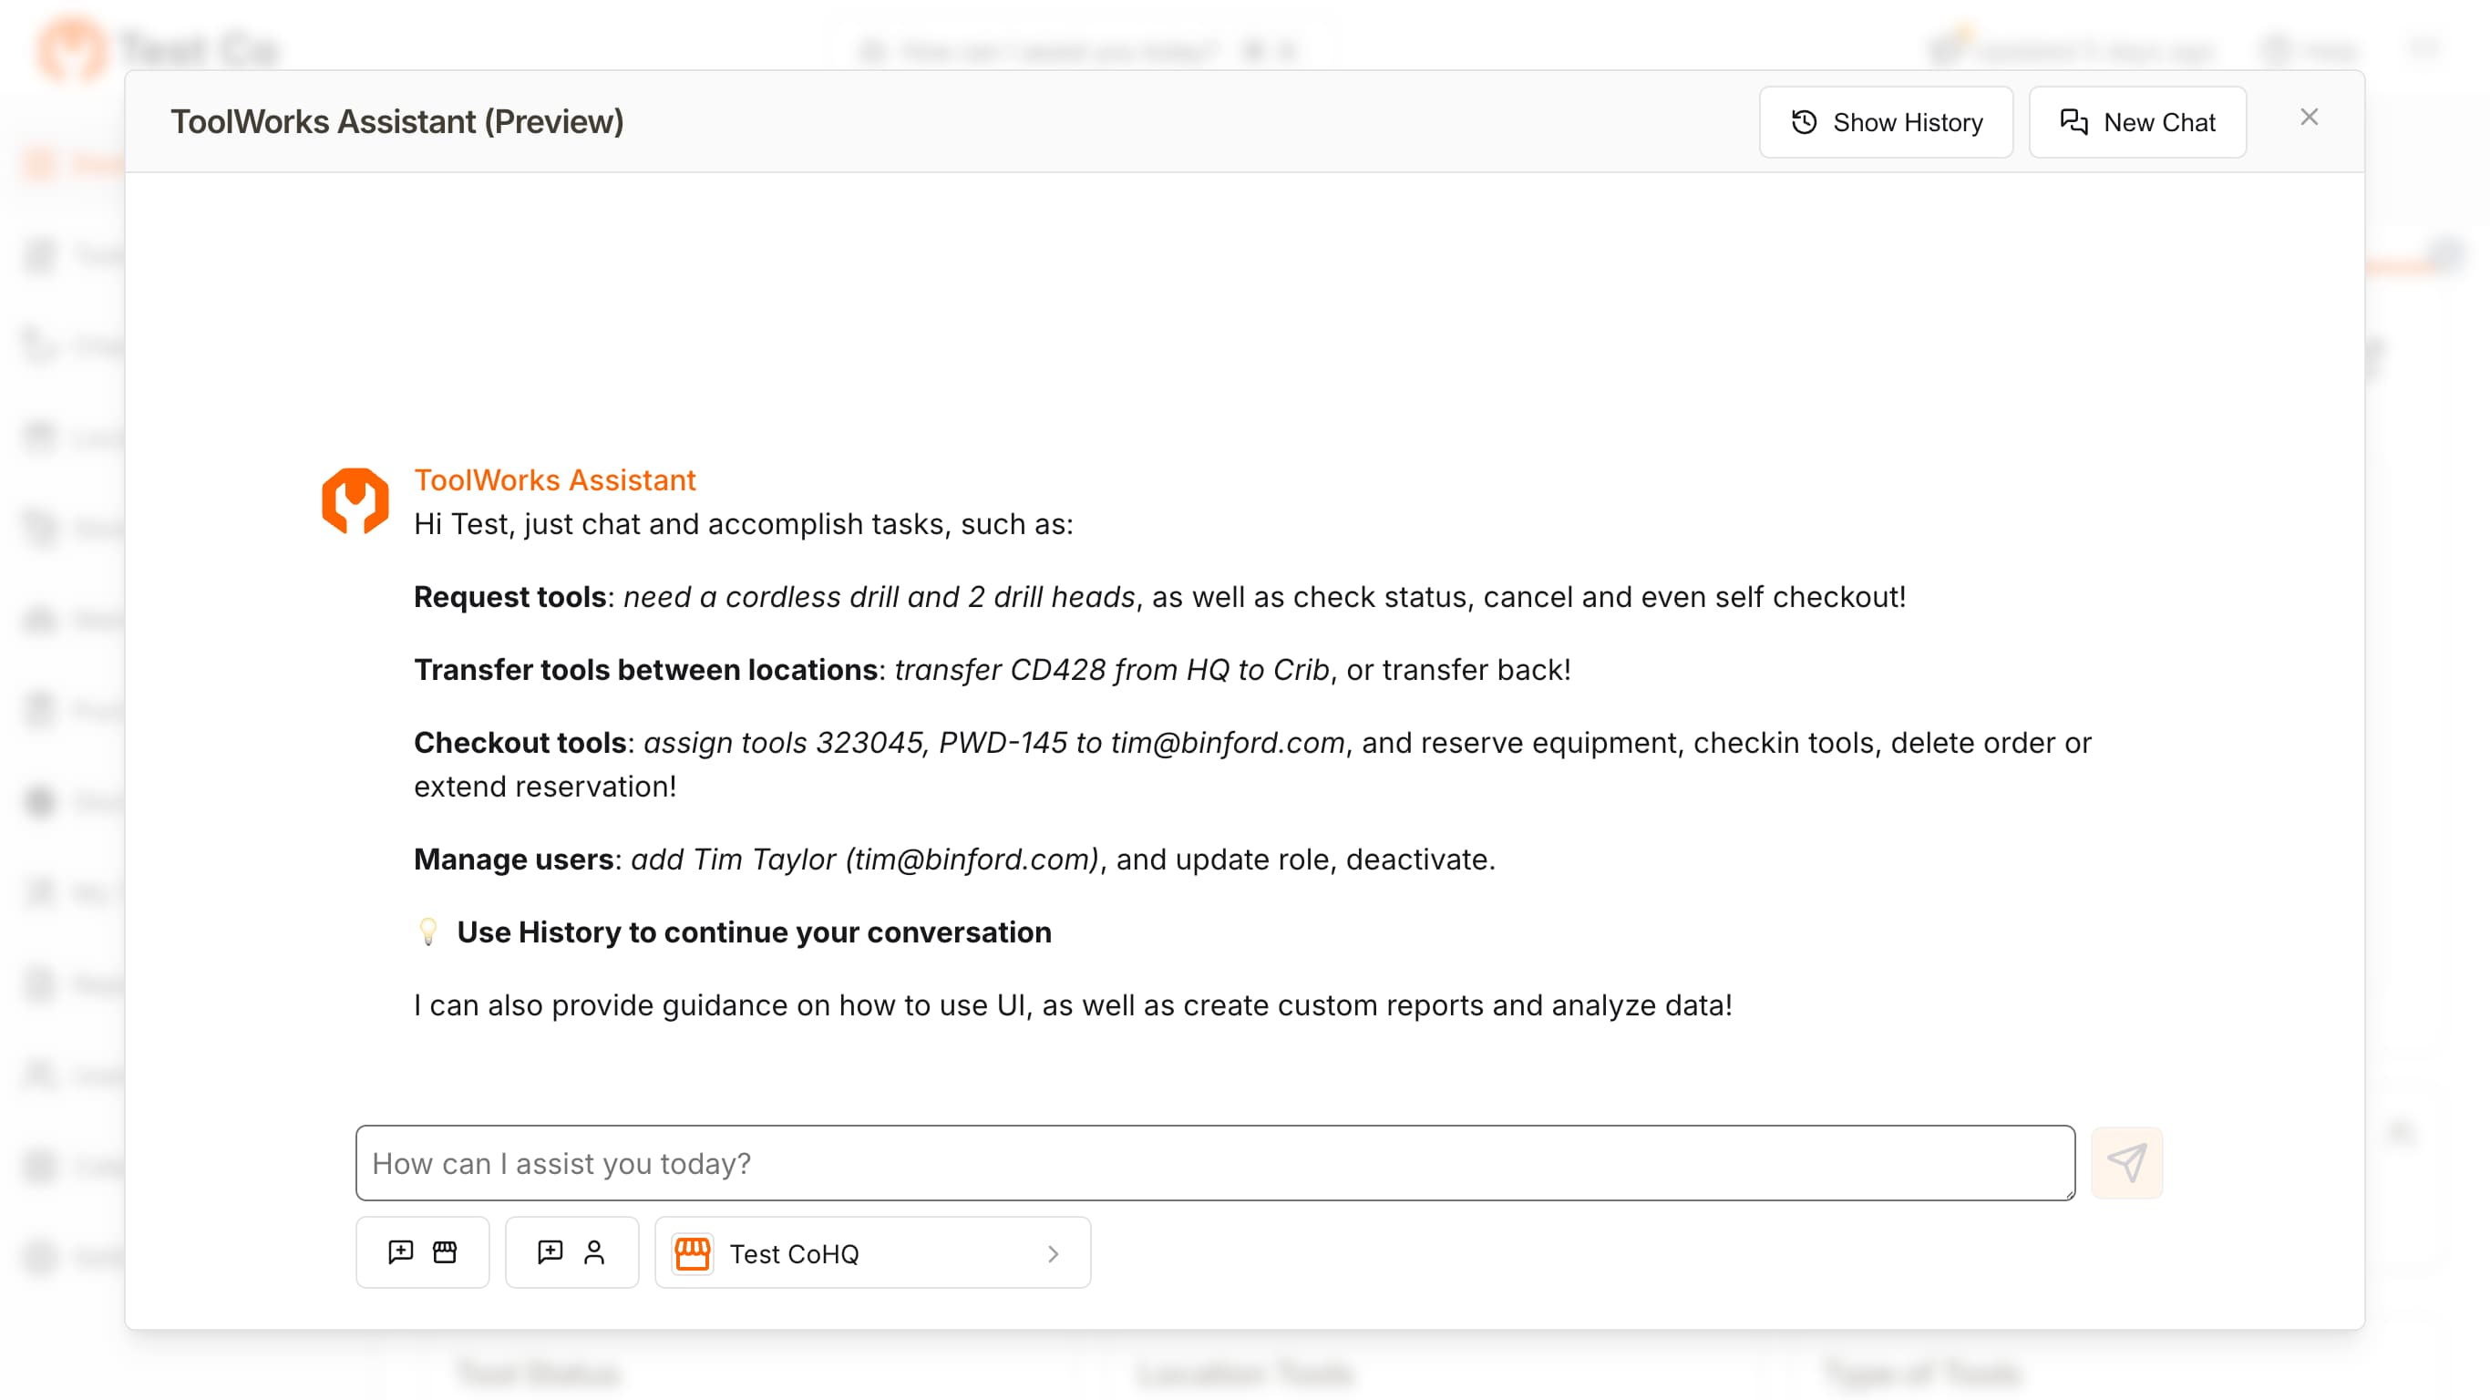Click the Test CoHQ company icon
This screenshot has height=1400, width=2490.
pos(693,1253)
